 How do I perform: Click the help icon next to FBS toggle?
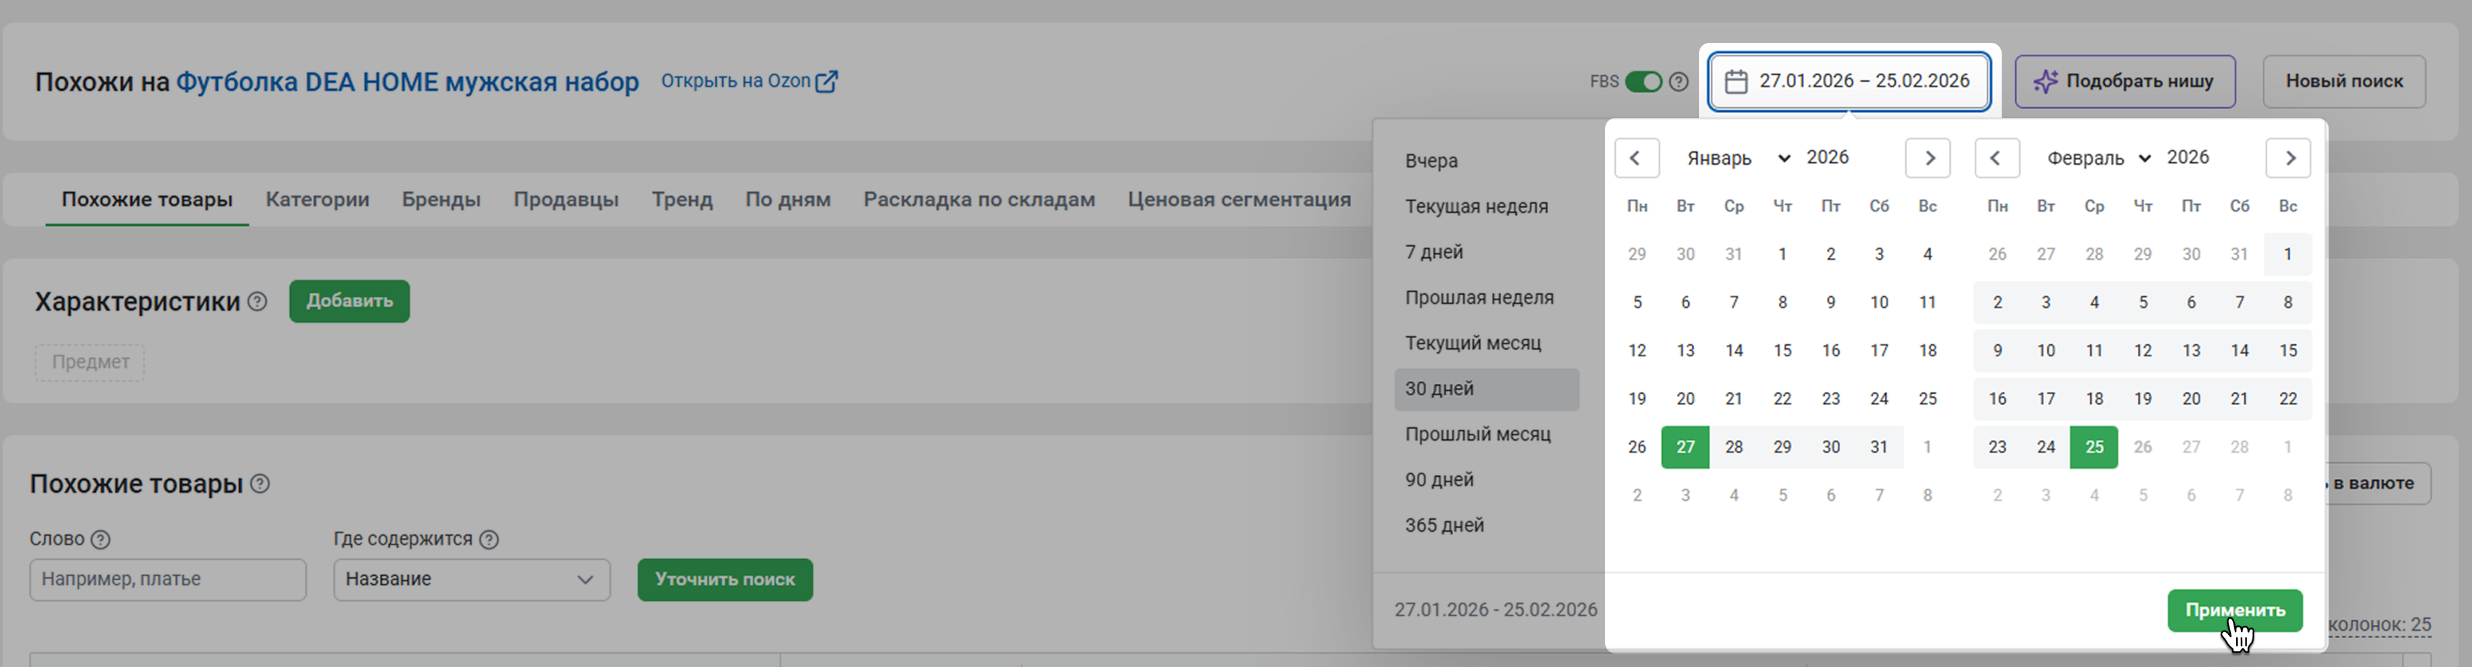(1678, 82)
